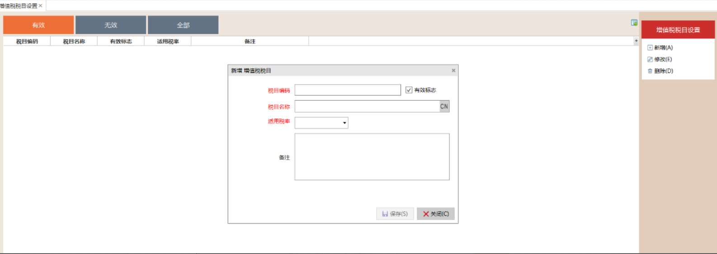Image resolution: width=717 pixels, height=254 pixels.
Task: Switch to the 无效 filter tab
Action: (111, 25)
